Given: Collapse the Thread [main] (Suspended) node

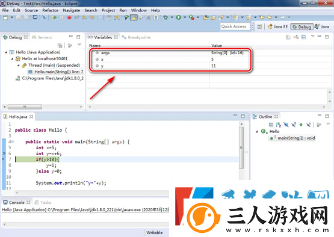Looking at the screenshot, I should point(18,66).
